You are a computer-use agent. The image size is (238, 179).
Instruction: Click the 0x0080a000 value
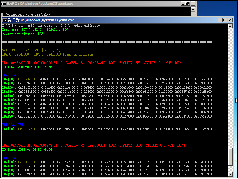tap(27, 170)
